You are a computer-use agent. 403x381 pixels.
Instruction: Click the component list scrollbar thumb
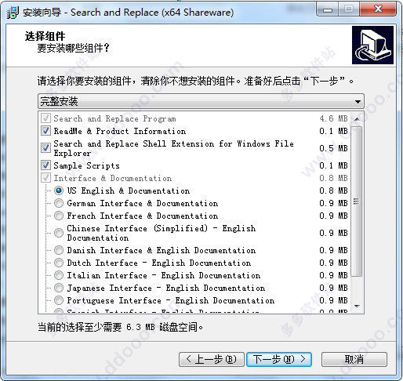[357, 201]
